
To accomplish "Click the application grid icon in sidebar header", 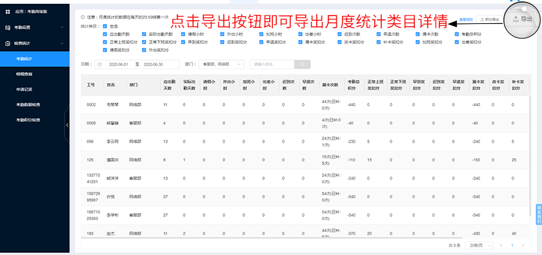I will point(8,12).
